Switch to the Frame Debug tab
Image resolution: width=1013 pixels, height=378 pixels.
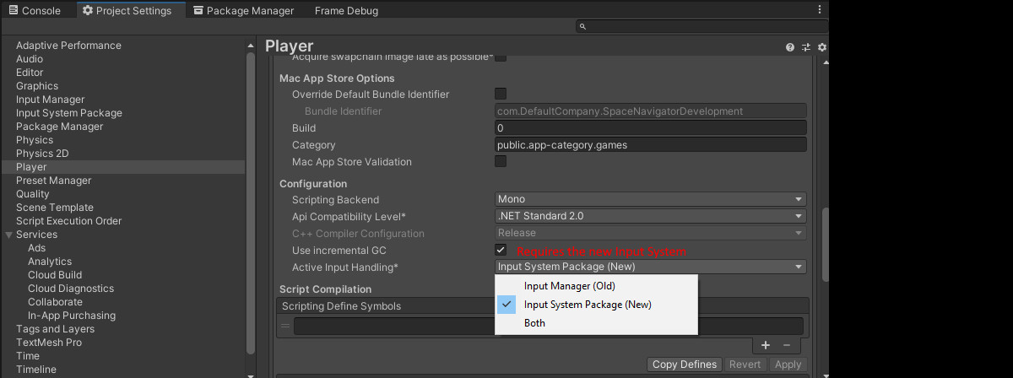[x=346, y=11]
